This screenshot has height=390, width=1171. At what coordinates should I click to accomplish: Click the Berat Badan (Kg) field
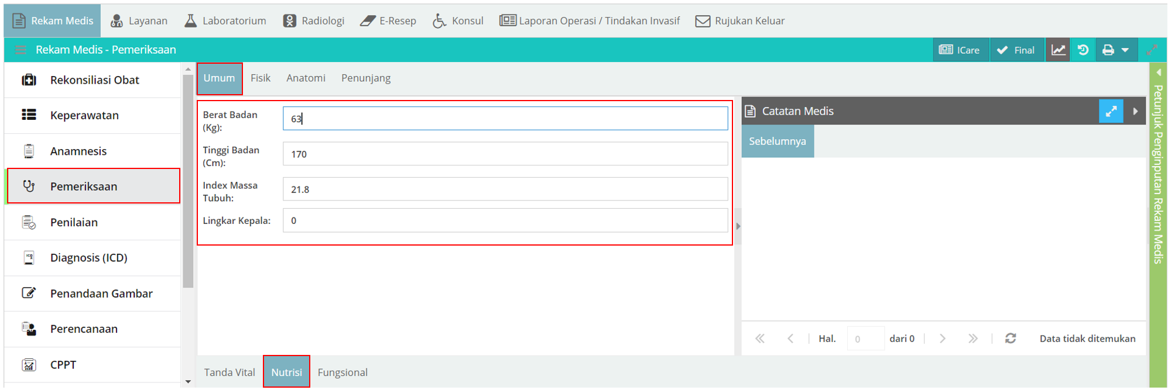[x=505, y=119]
